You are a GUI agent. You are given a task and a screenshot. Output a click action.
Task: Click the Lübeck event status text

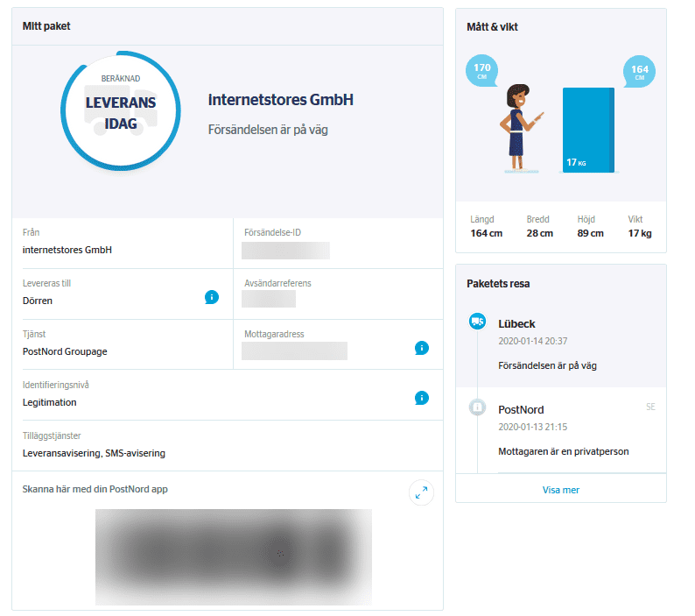(547, 365)
